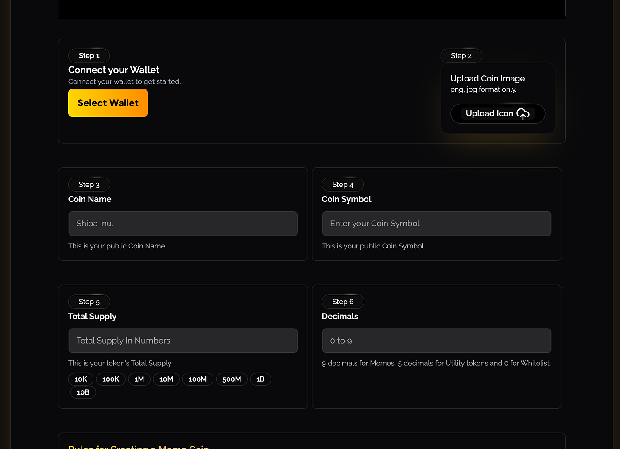
Task: Focus the Coin Name input field
Action: click(x=183, y=224)
